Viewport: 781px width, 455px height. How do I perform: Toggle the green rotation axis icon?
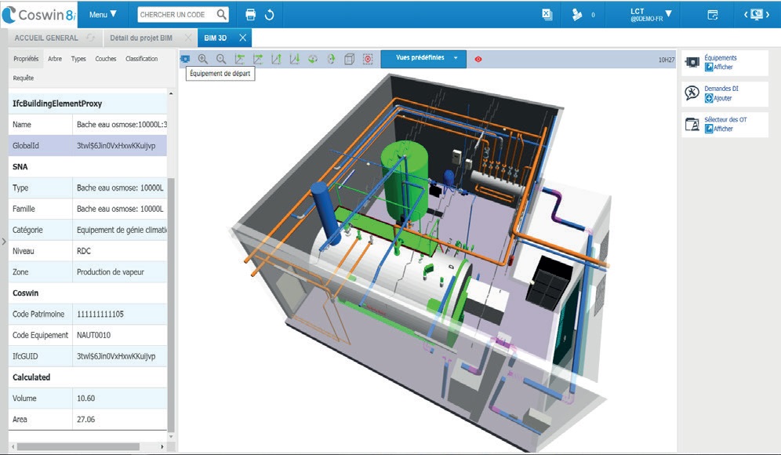pos(332,58)
